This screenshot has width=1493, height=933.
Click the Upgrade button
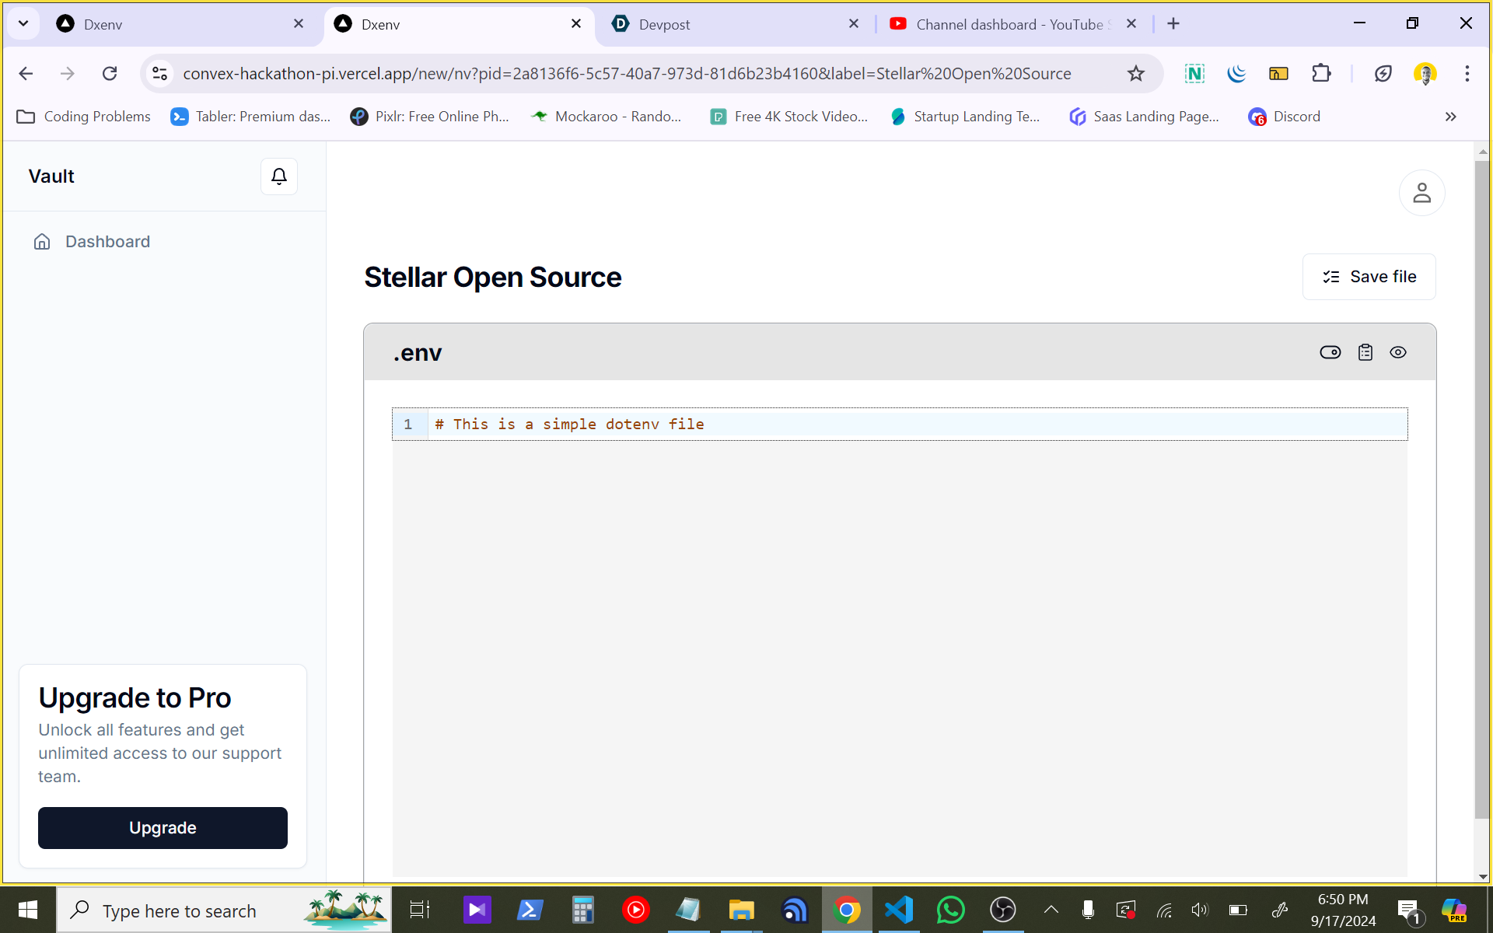pos(163,827)
